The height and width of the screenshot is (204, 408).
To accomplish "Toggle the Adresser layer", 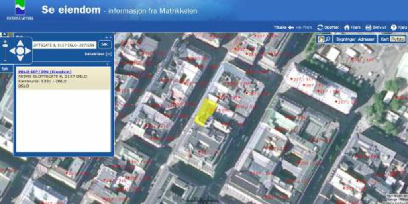I will tap(366, 39).
